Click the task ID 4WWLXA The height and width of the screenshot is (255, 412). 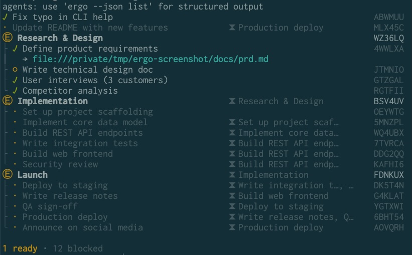coord(388,49)
